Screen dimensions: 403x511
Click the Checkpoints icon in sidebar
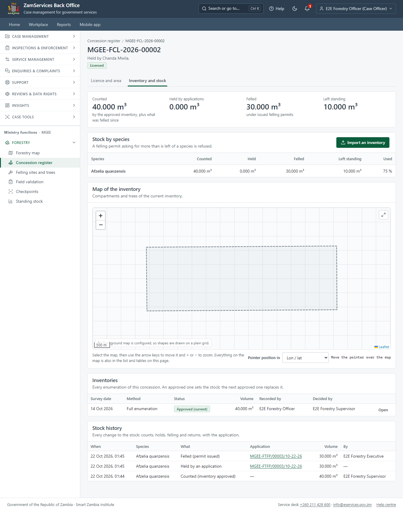(x=11, y=191)
